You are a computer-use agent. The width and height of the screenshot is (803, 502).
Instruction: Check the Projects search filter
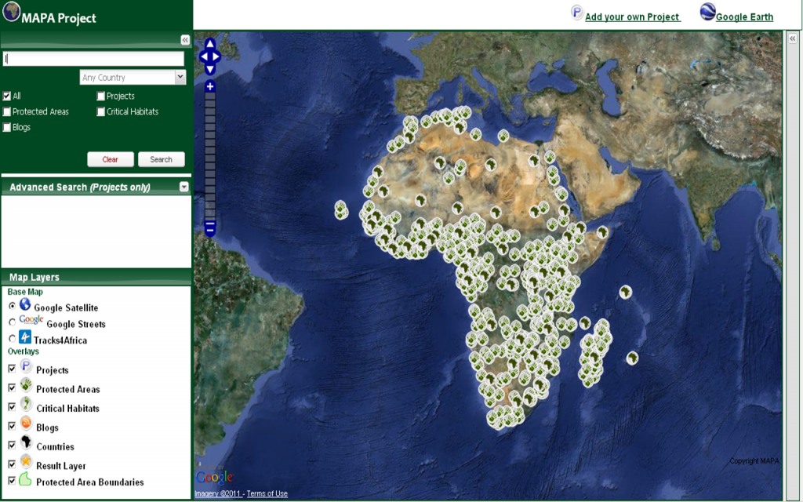pos(101,96)
